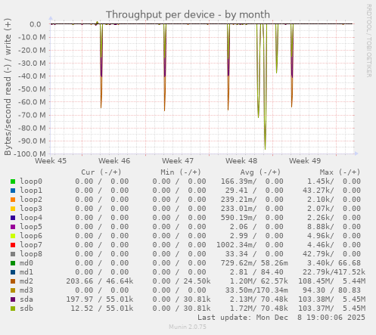This screenshot has width=376, height=335.
Task: Click the '0.0' y-axis label
Action: point(36,24)
